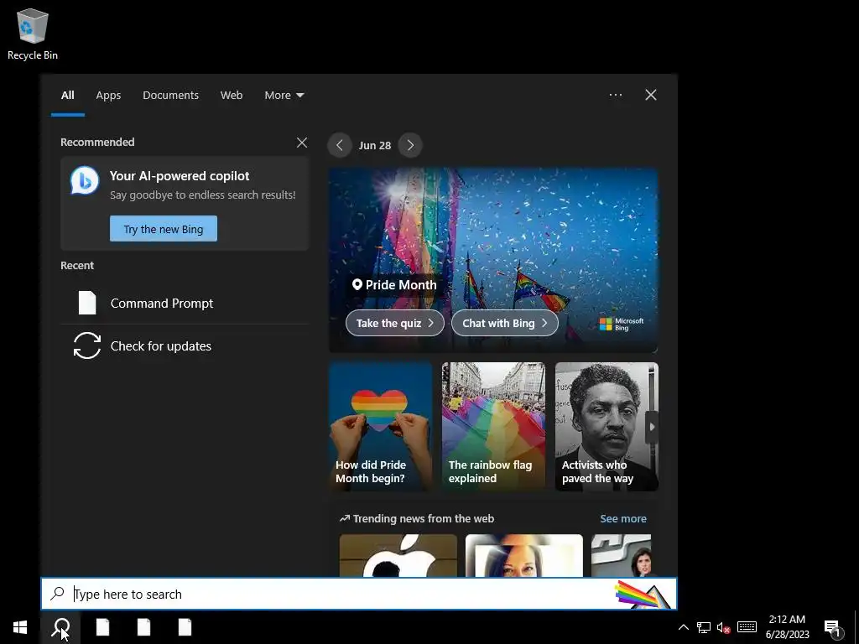Go to next day after Jun 28
The width and height of the screenshot is (859, 644).
point(410,145)
